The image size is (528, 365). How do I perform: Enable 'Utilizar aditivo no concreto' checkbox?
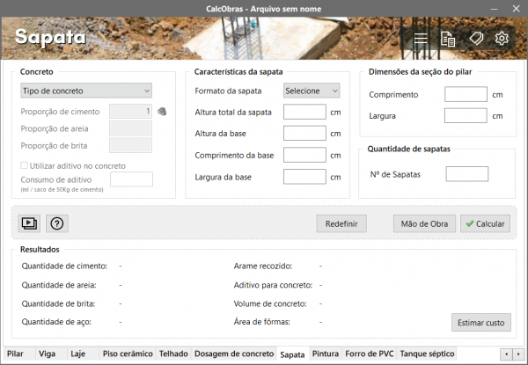[x=25, y=165]
